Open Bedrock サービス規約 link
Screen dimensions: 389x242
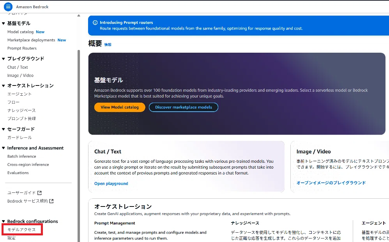coord(28,201)
